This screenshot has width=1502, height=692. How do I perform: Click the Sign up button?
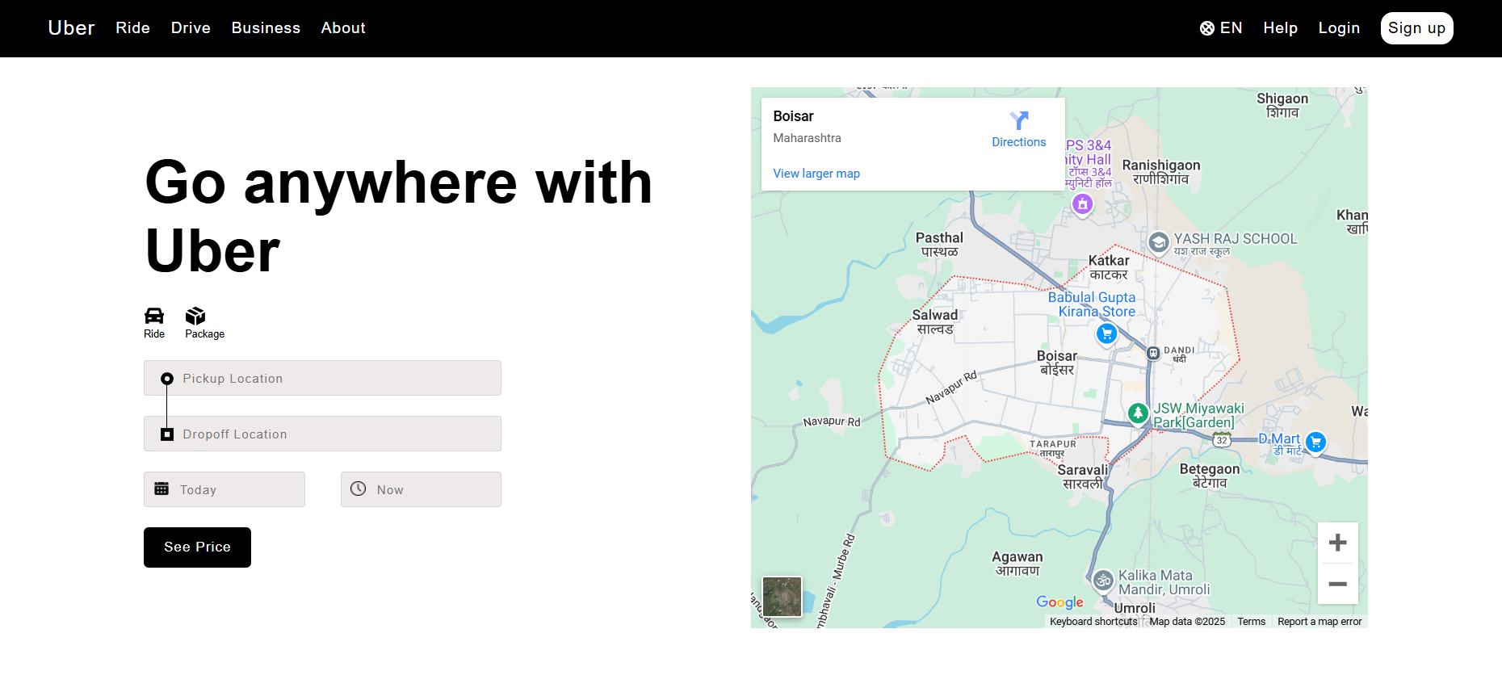pos(1416,28)
